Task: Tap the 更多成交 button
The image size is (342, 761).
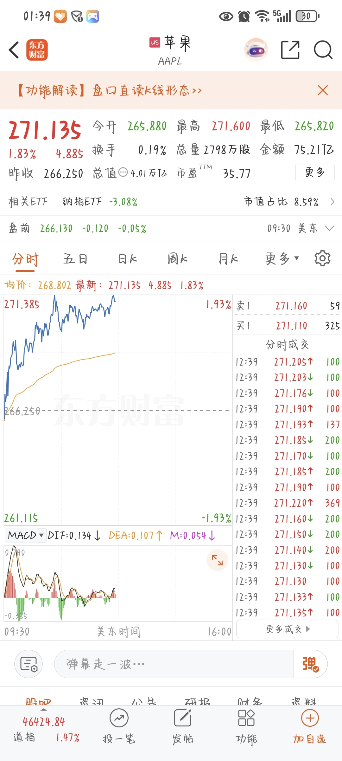Action: 288,629
